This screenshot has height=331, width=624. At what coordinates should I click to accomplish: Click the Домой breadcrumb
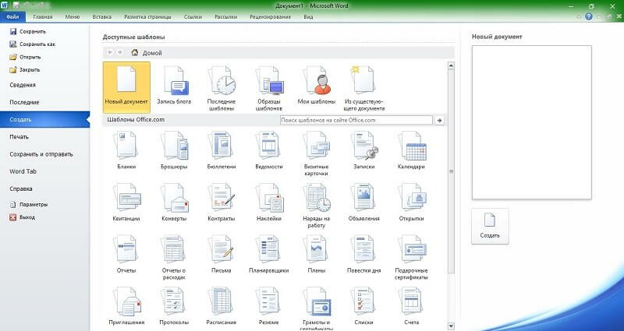pyautogui.click(x=147, y=52)
